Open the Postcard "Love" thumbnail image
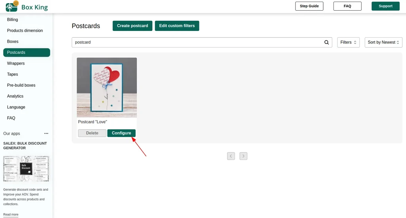The height and width of the screenshot is (218, 406). pos(107,88)
